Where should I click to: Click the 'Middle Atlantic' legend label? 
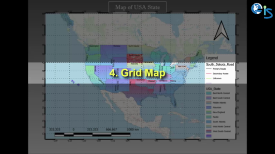point(219,103)
